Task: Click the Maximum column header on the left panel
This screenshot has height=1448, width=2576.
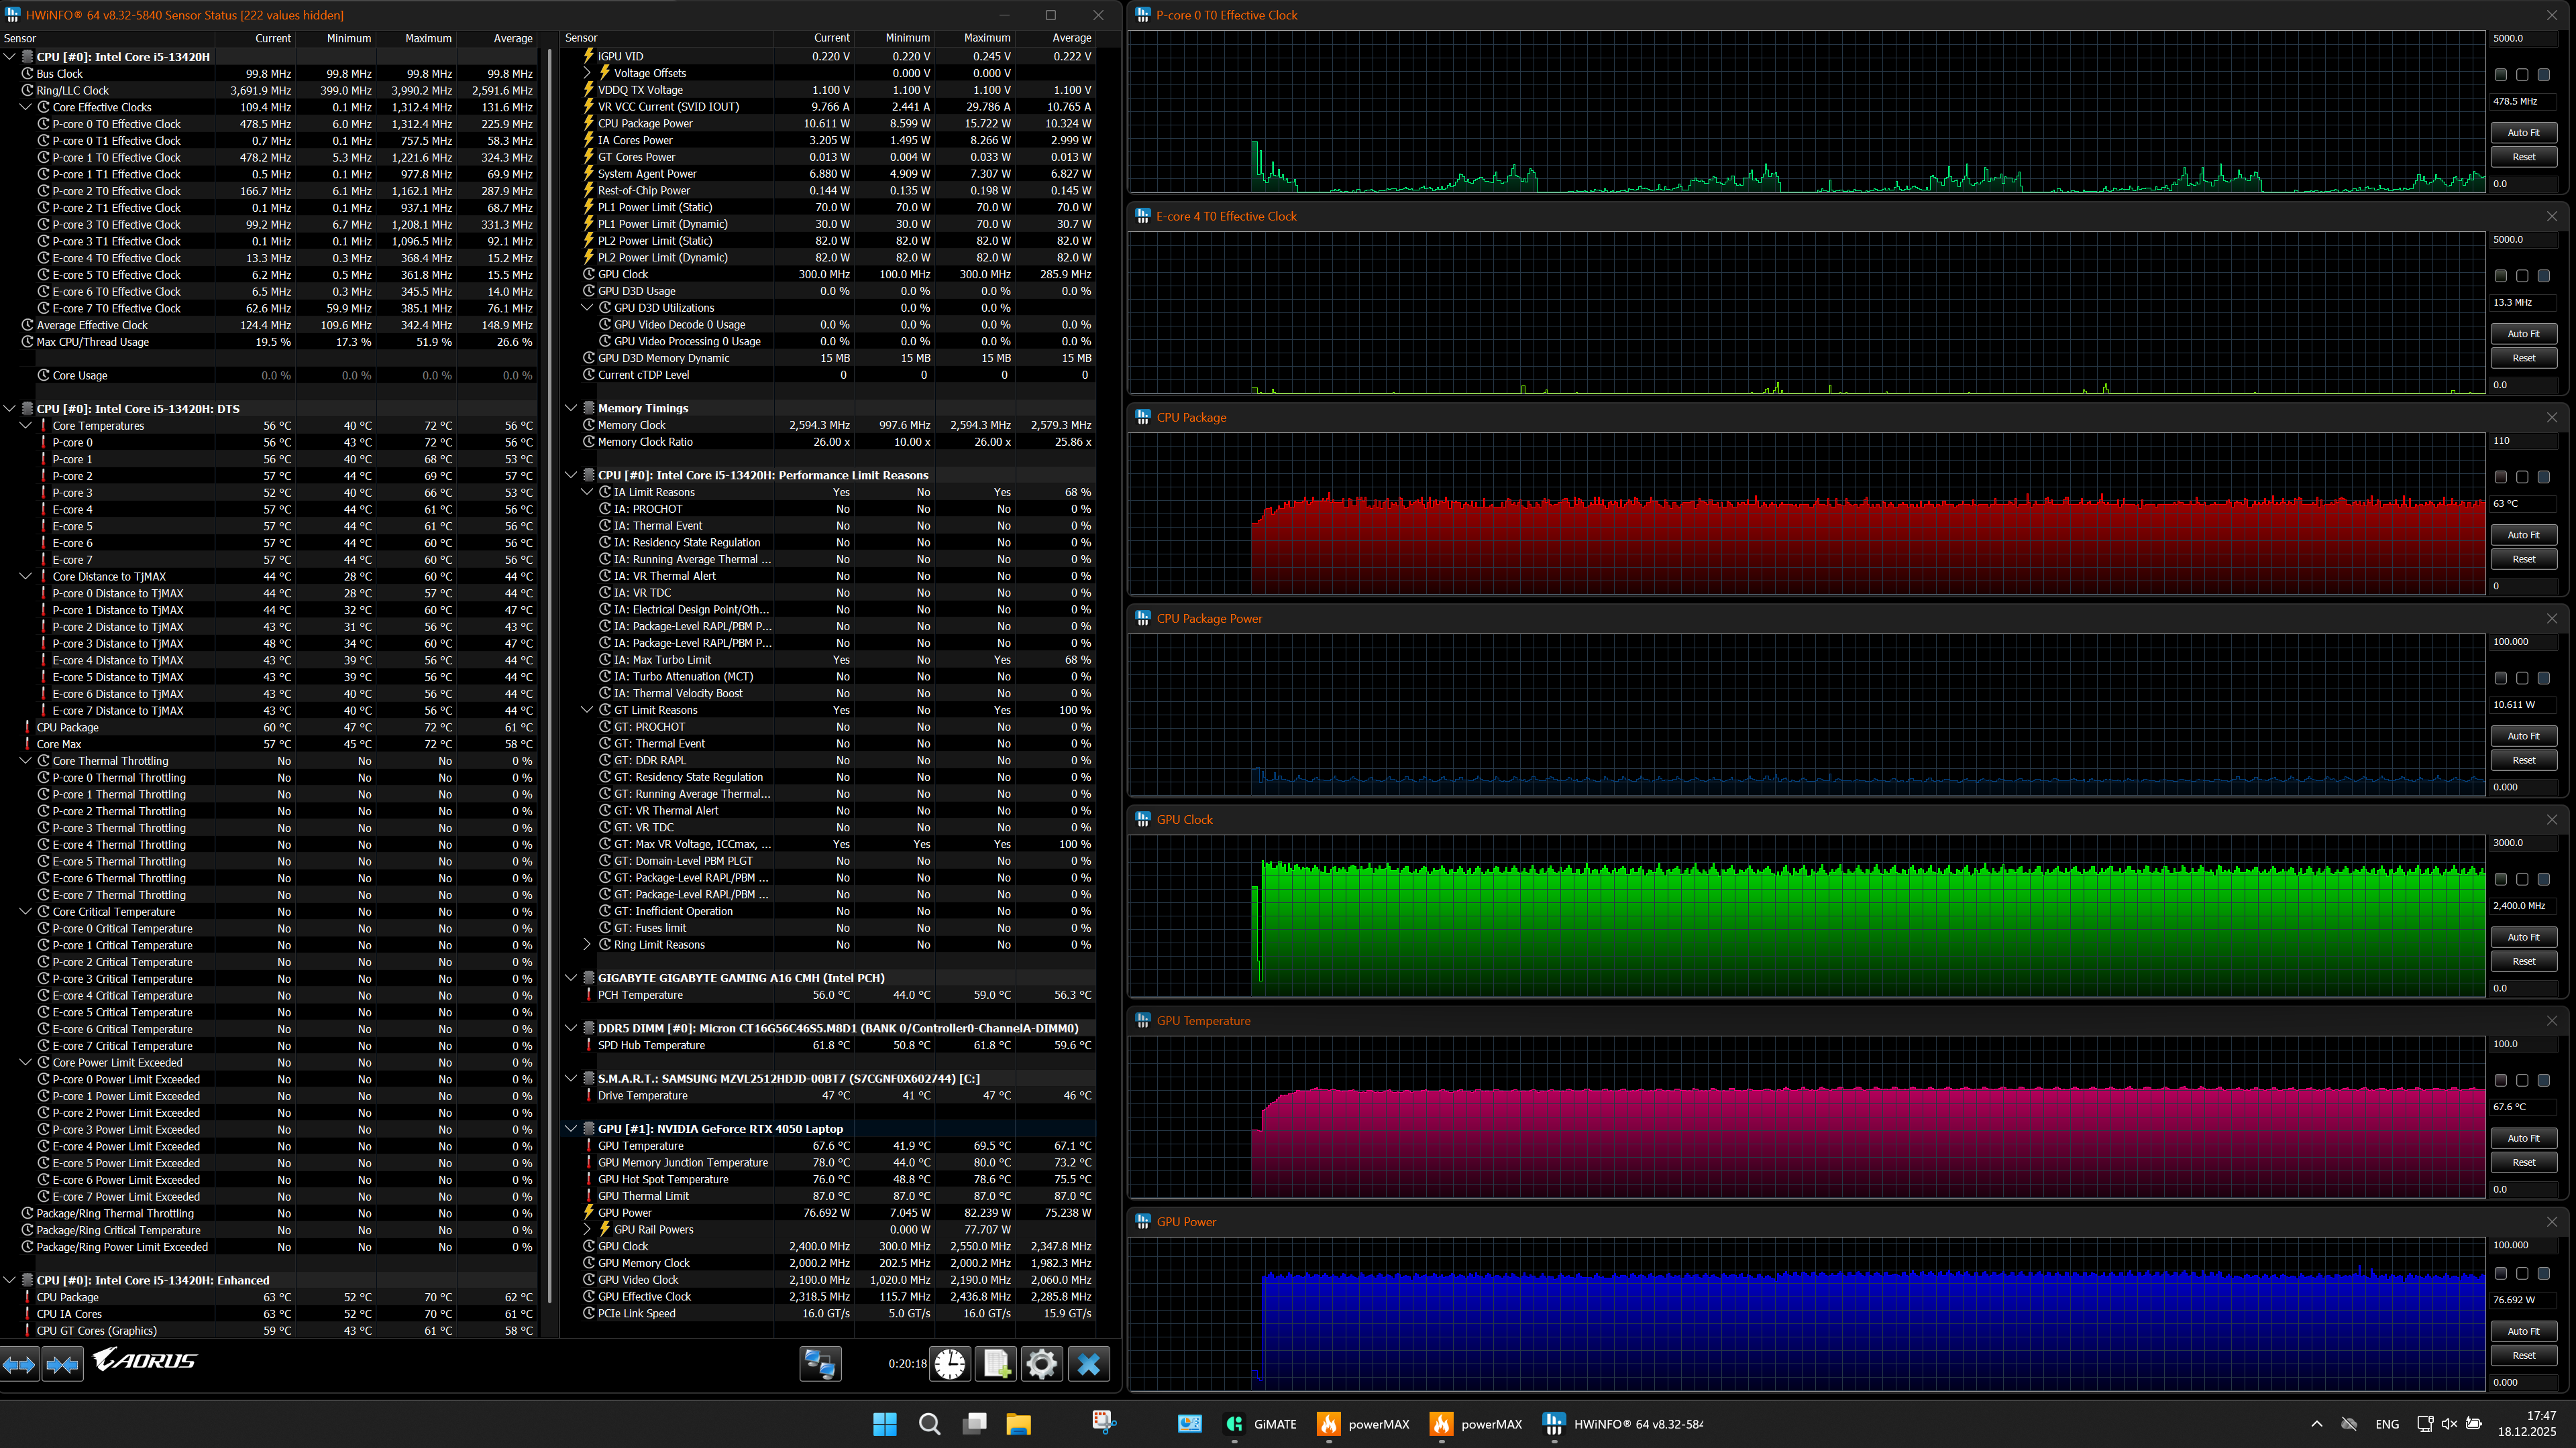Action: click(x=428, y=38)
